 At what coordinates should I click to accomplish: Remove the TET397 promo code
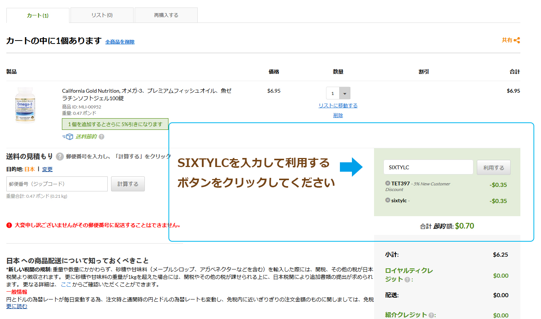pyautogui.click(x=388, y=183)
